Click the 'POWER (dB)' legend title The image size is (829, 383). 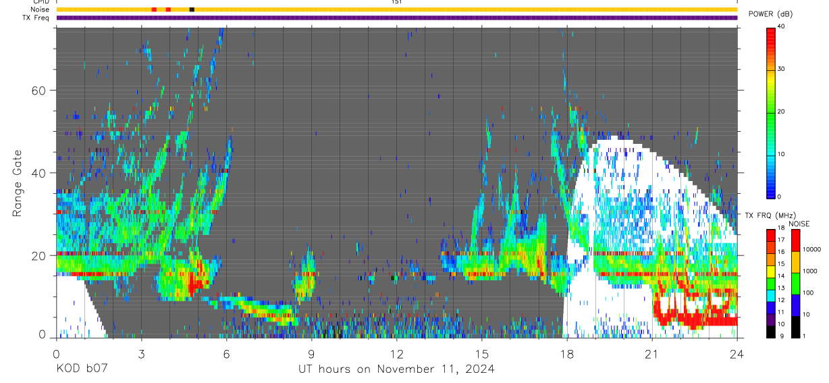point(771,14)
